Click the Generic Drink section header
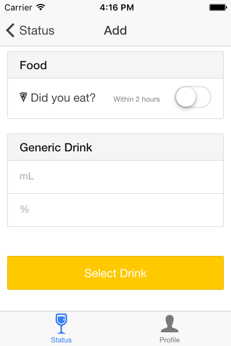This screenshot has width=231, height=346. (56, 147)
